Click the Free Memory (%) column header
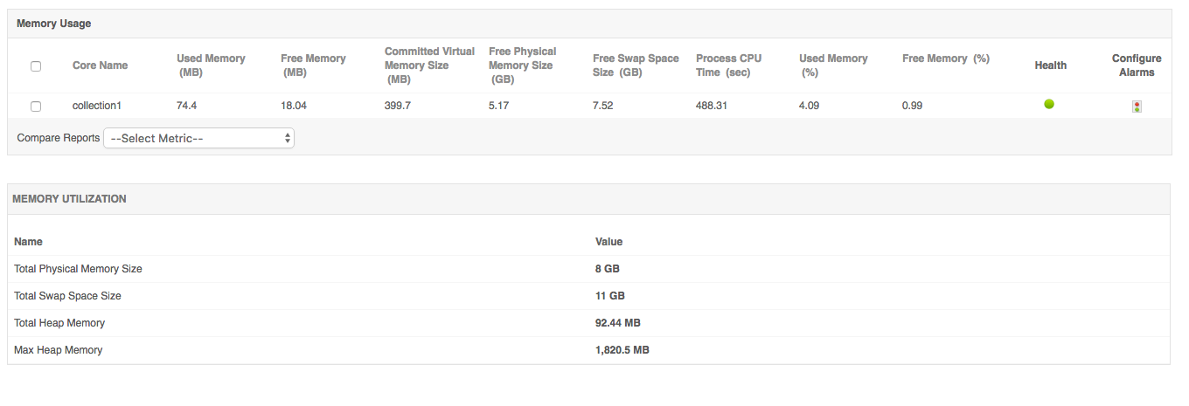Image resolution: width=1189 pixels, height=406 pixels. [x=945, y=58]
